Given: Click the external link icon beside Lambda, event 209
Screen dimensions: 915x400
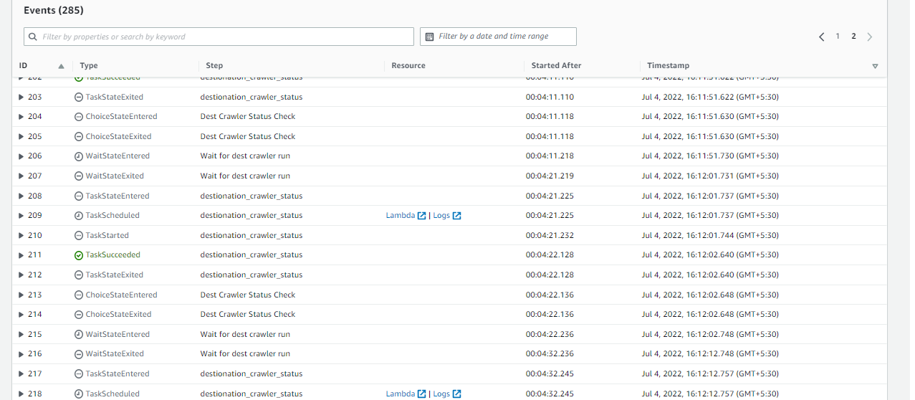Looking at the screenshot, I should click(x=422, y=216).
